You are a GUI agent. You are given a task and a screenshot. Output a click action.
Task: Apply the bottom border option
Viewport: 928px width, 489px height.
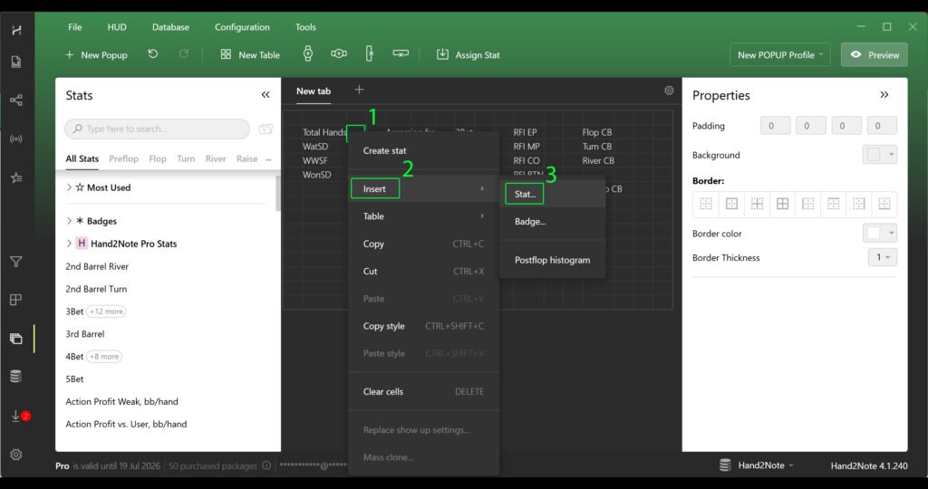pos(884,204)
